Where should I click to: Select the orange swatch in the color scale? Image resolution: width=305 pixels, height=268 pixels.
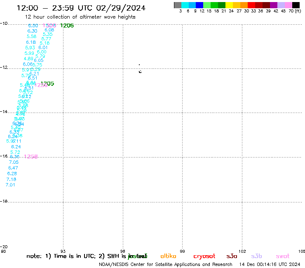click(x=244, y=5)
